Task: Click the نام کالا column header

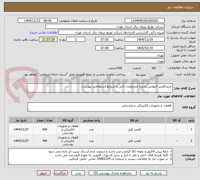Action: click(x=135, y=120)
